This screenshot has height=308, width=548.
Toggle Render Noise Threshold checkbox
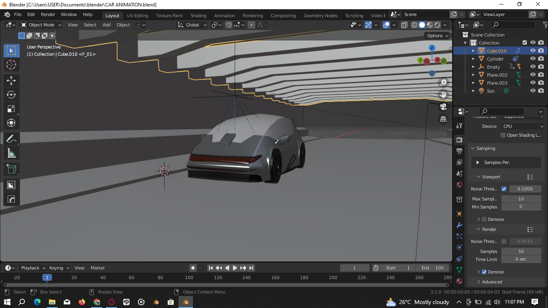click(x=504, y=241)
